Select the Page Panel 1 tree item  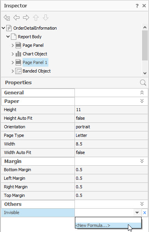pyautogui.click(x=35, y=62)
